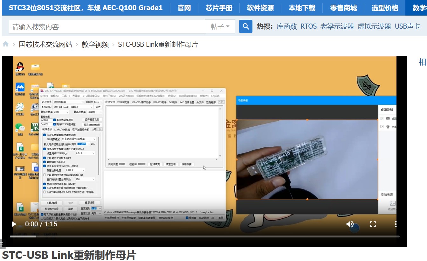The height and width of the screenshot is (261, 427).
Task: Click the 检测MCU选项 button
Action: pyautogui.click(x=52, y=209)
